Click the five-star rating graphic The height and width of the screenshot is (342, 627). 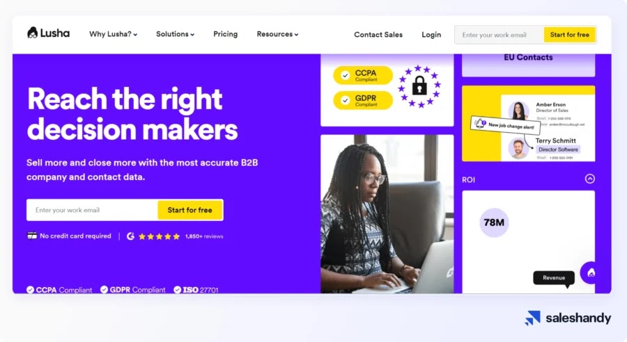click(159, 236)
